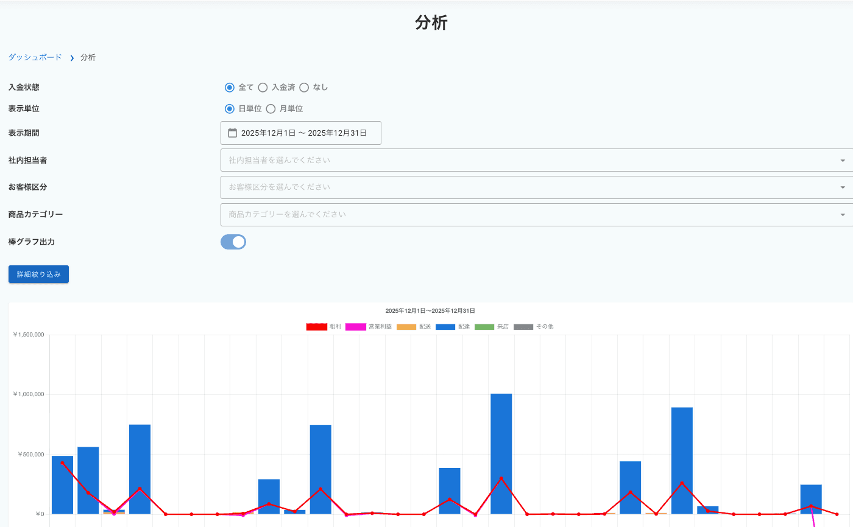The height and width of the screenshot is (527, 853).
Task: Select 日単位 display unit
Action: click(230, 109)
